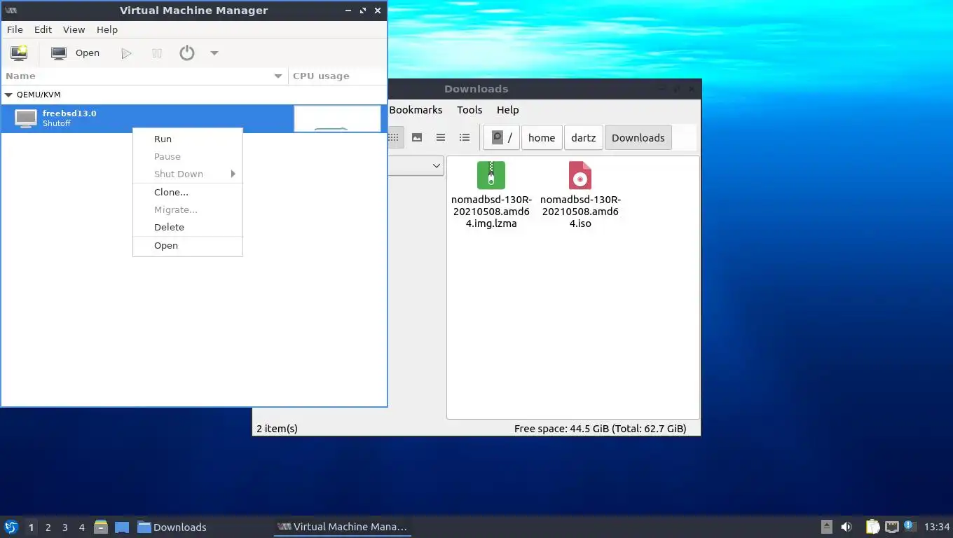Click the wired network tray icon
The image size is (953, 538).
(x=891, y=527)
